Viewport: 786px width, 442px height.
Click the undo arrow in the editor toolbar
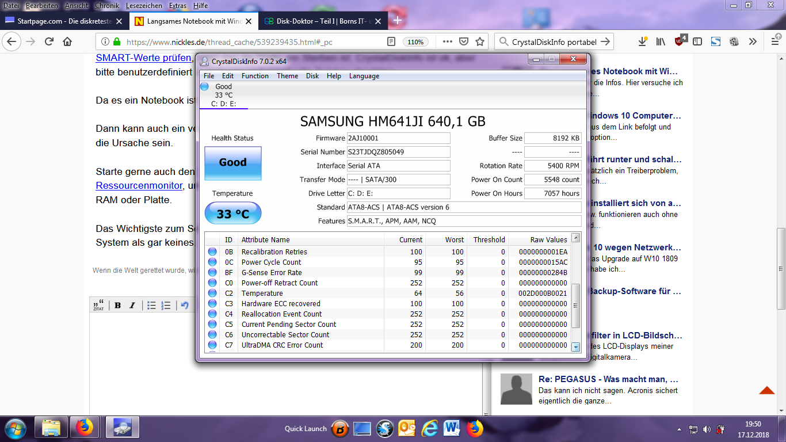coord(185,306)
